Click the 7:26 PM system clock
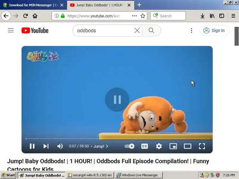 (229, 175)
